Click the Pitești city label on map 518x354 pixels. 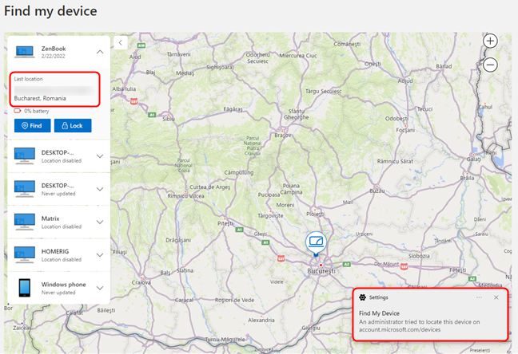225,223
